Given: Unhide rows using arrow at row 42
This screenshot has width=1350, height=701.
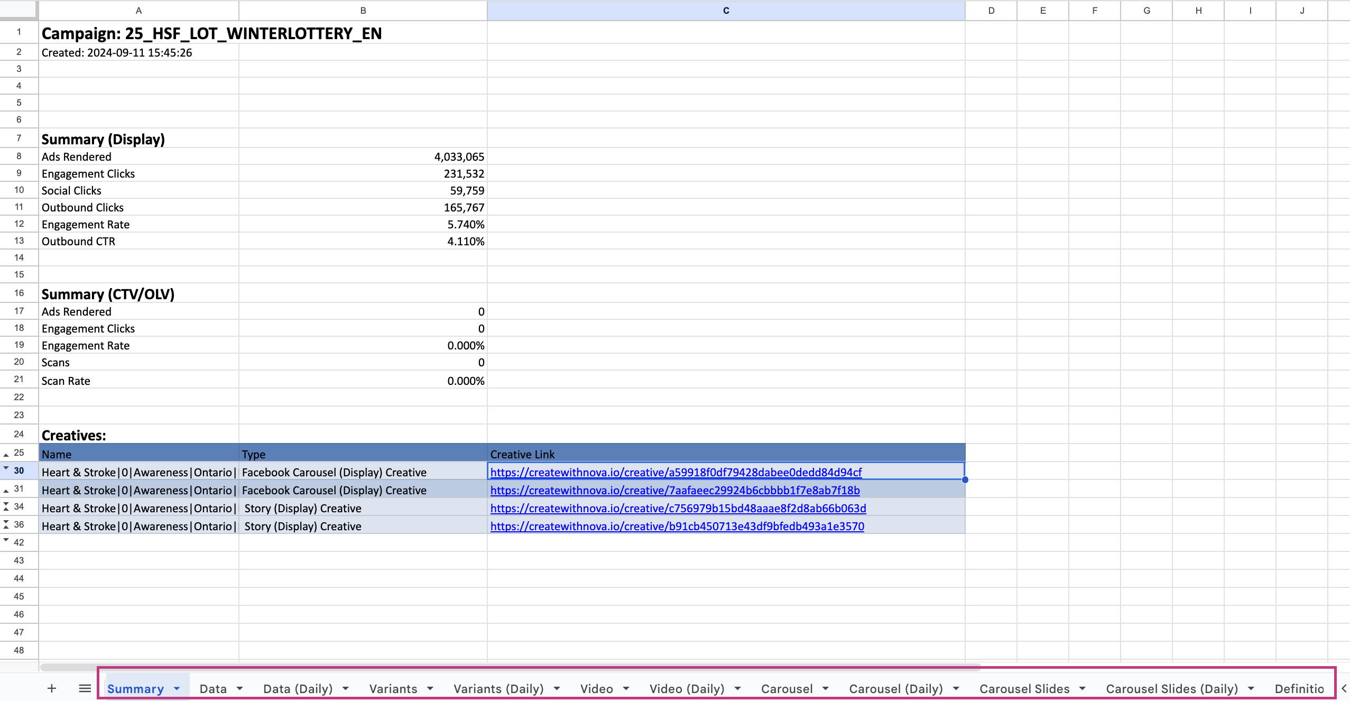Looking at the screenshot, I should 6,540.
